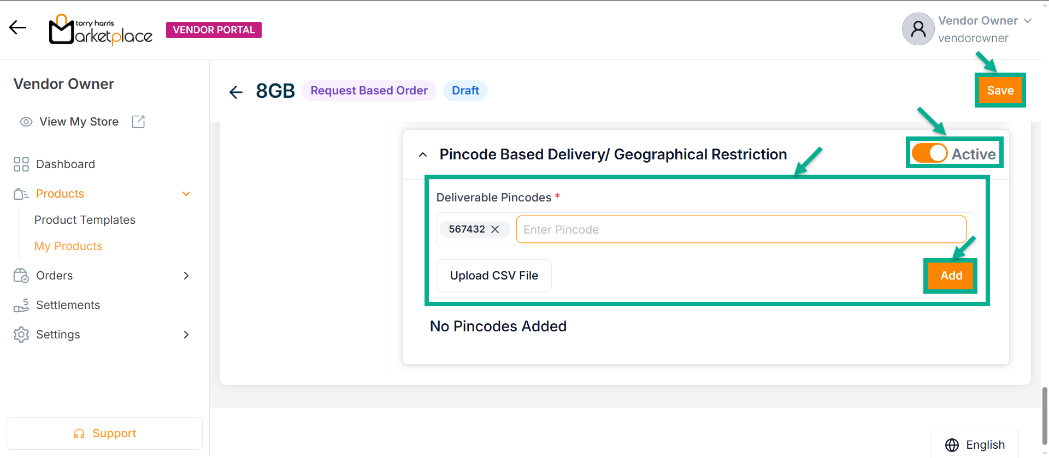Collapse the Pincode Based Delivery section

423,155
